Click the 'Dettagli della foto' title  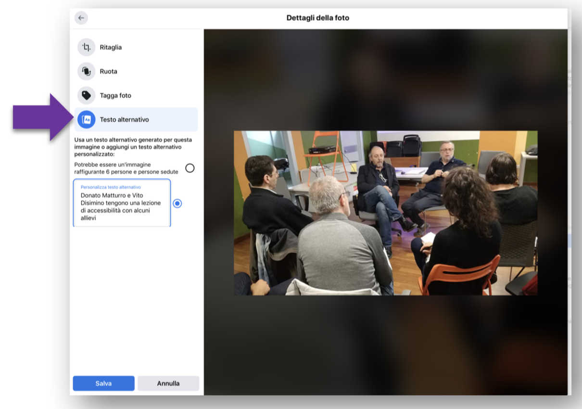(318, 18)
